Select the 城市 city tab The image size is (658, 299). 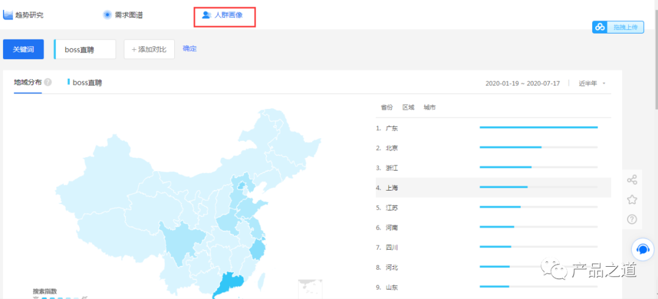click(430, 107)
